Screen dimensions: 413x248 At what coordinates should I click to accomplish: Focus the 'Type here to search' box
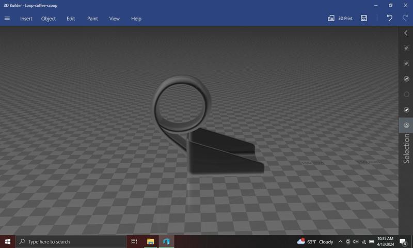71,242
